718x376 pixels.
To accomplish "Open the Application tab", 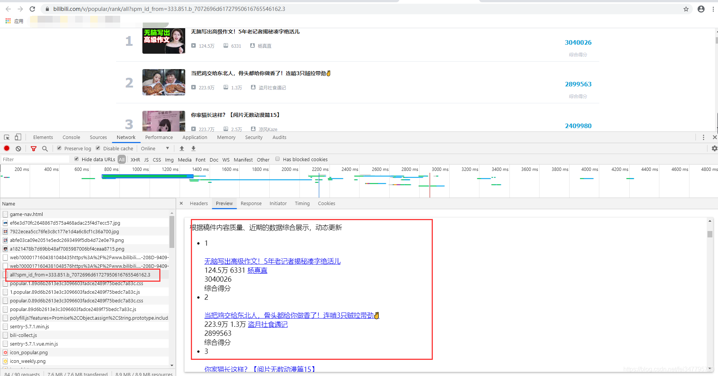I will [195, 137].
